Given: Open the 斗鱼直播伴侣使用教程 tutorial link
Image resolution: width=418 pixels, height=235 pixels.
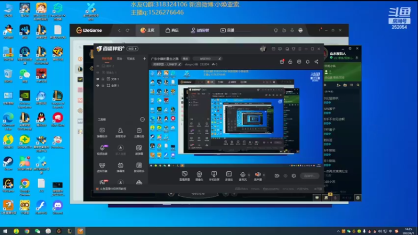Looking at the screenshot, I should coord(113,189).
